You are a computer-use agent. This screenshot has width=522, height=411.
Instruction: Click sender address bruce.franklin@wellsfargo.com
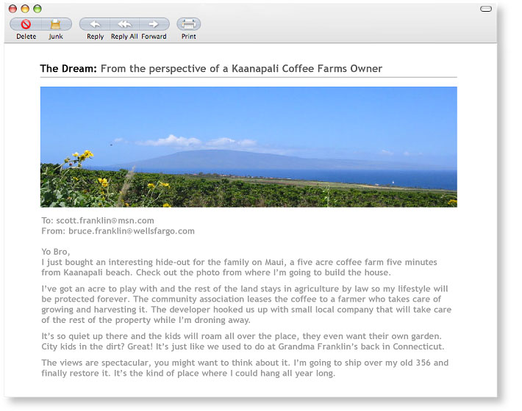pos(132,231)
